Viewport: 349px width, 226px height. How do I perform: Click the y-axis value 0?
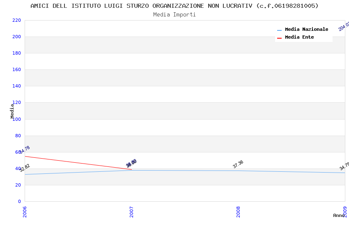[x=19, y=201]
